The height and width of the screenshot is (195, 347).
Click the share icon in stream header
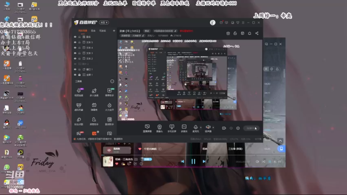pyautogui.click(x=257, y=33)
